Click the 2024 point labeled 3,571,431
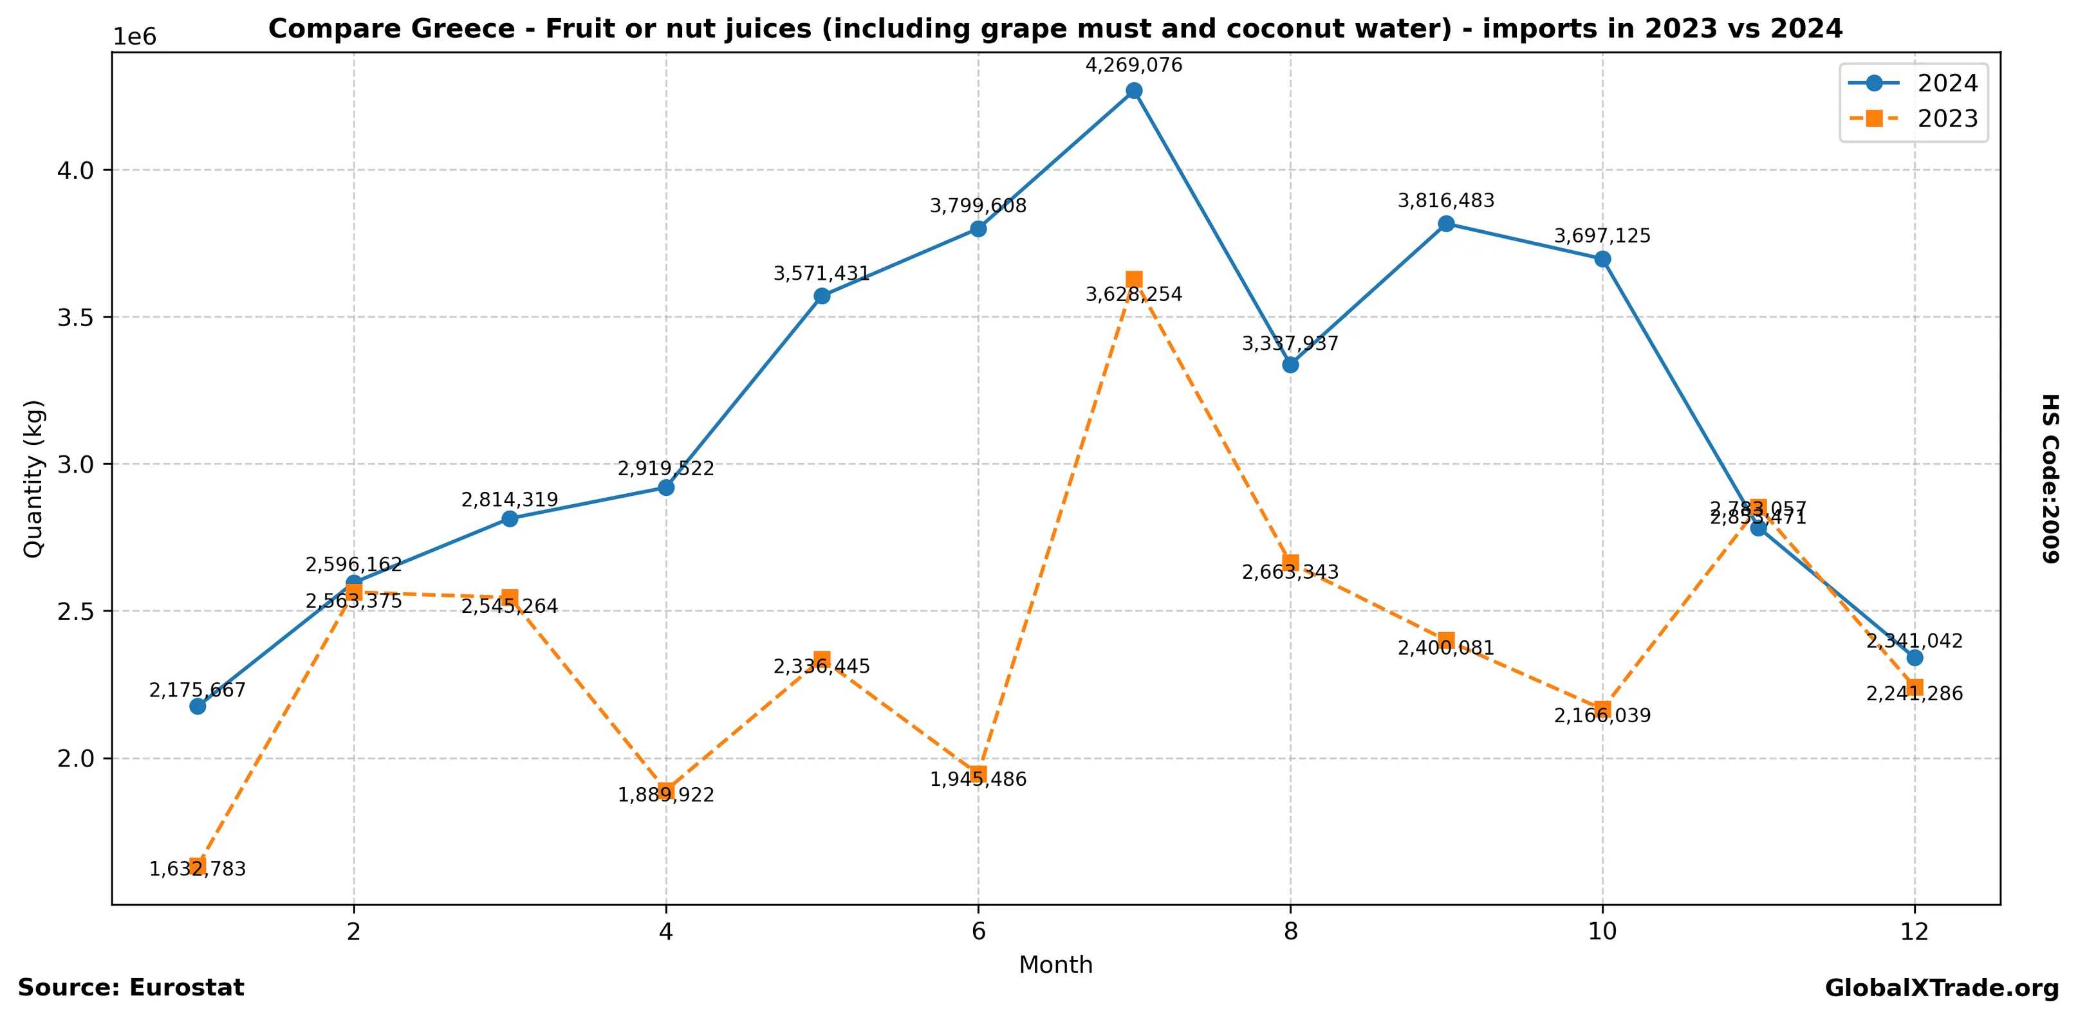 (822, 296)
